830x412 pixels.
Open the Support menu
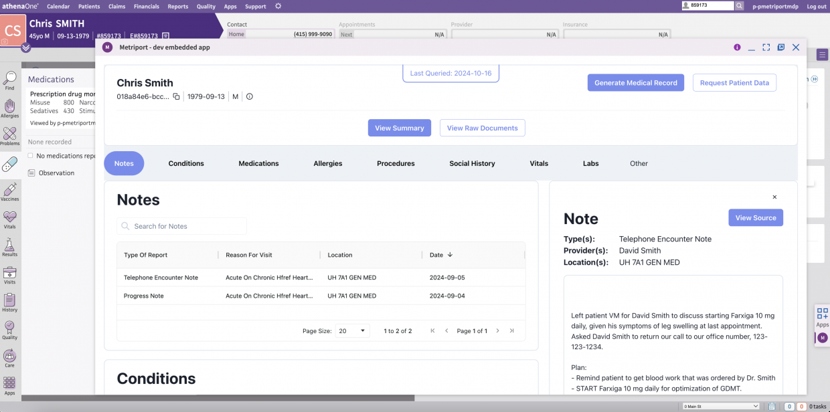coord(256,6)
